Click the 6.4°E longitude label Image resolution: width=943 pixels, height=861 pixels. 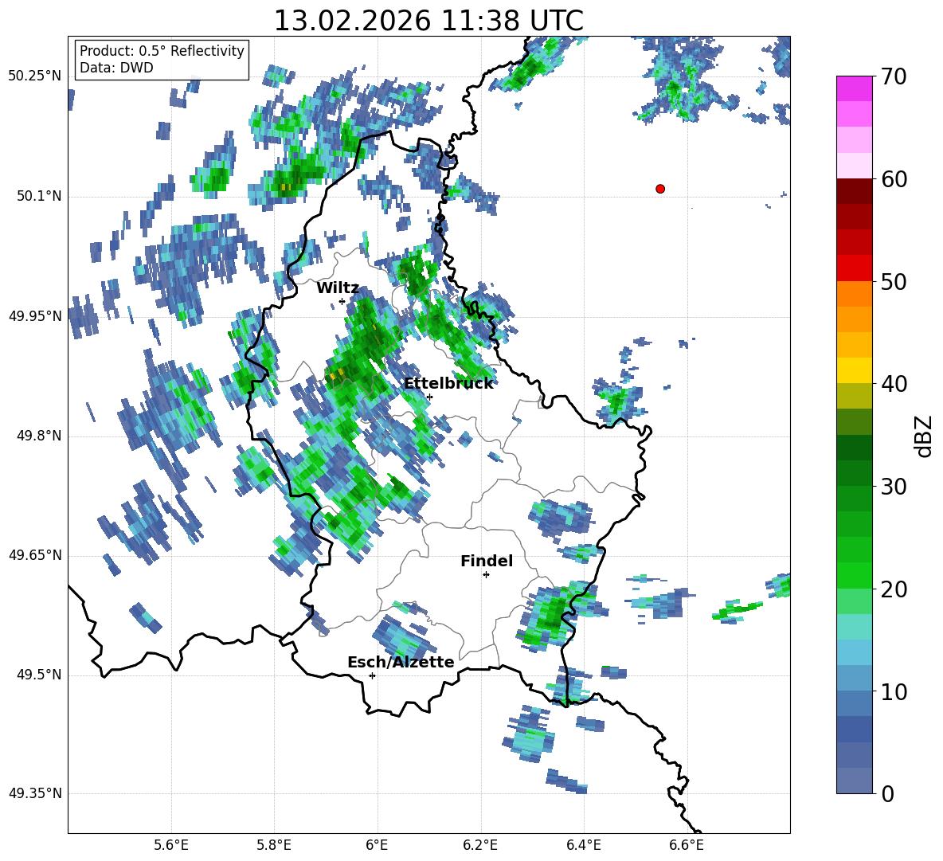[583, 845]
